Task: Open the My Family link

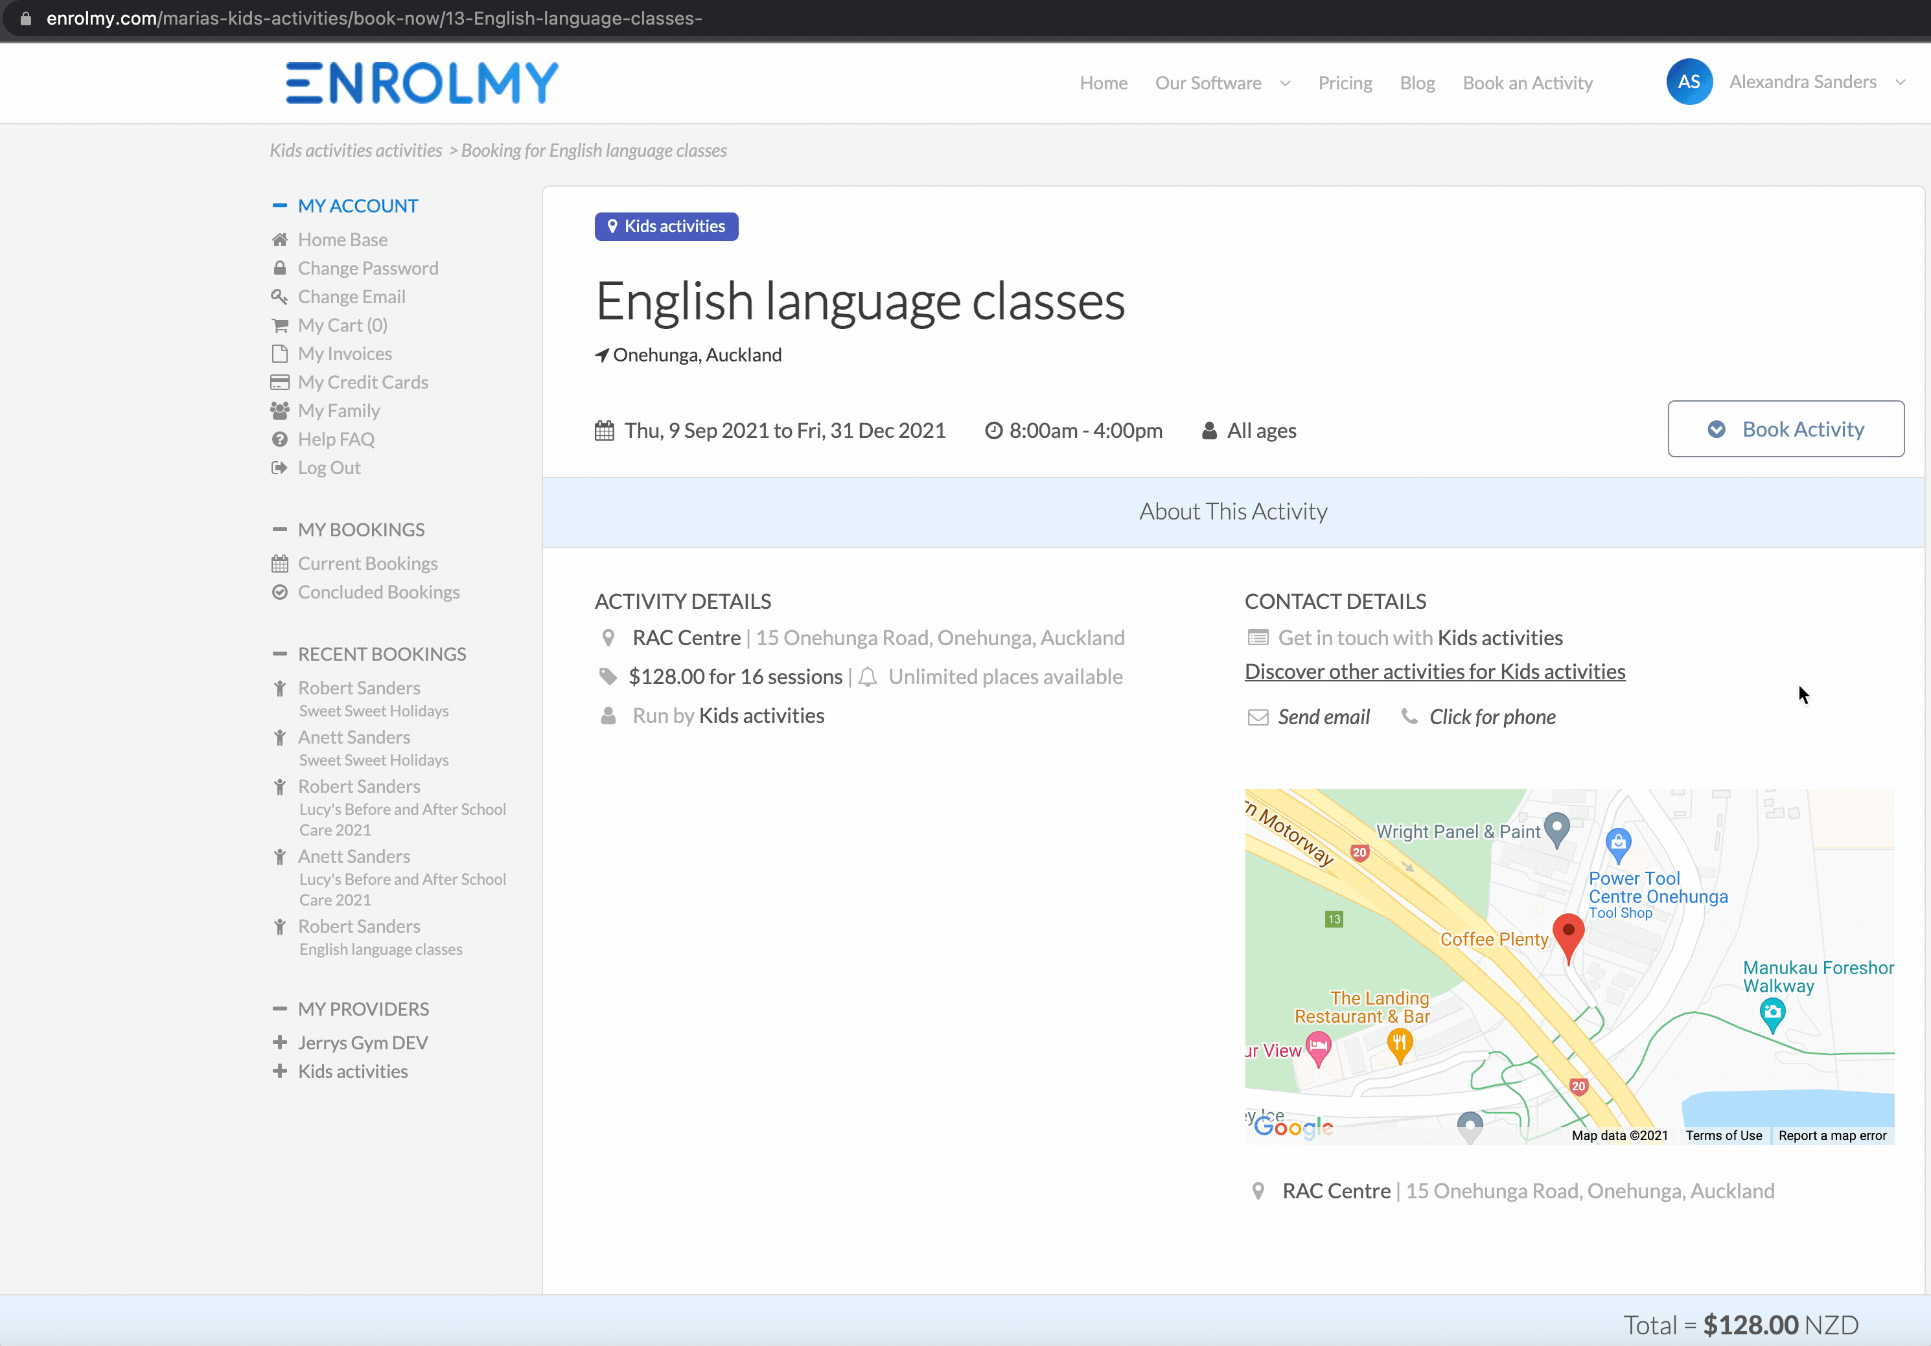Action: pyautogui.click(x=339, y=410)
